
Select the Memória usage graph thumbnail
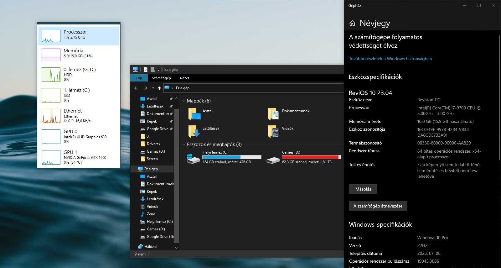(x=51, y=55)
